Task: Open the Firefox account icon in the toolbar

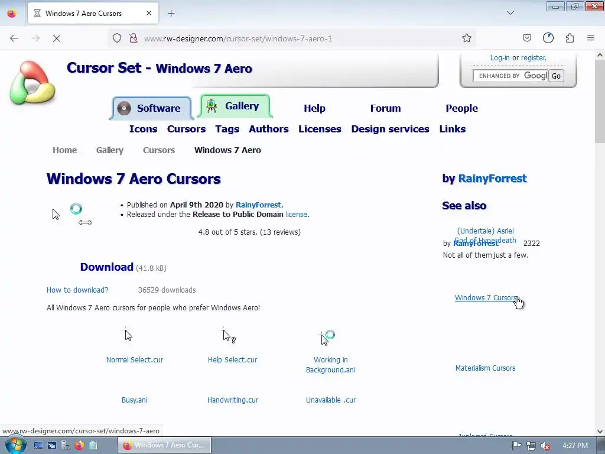Action: pos(548,38)
